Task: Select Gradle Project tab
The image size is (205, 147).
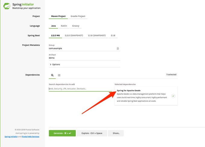Action: pyautogui.click(x=78, y=16)
